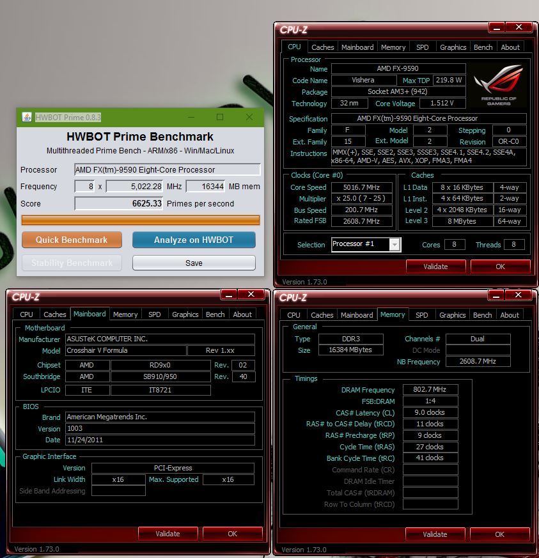Minimize the top-right CPU-Z window

497,27
